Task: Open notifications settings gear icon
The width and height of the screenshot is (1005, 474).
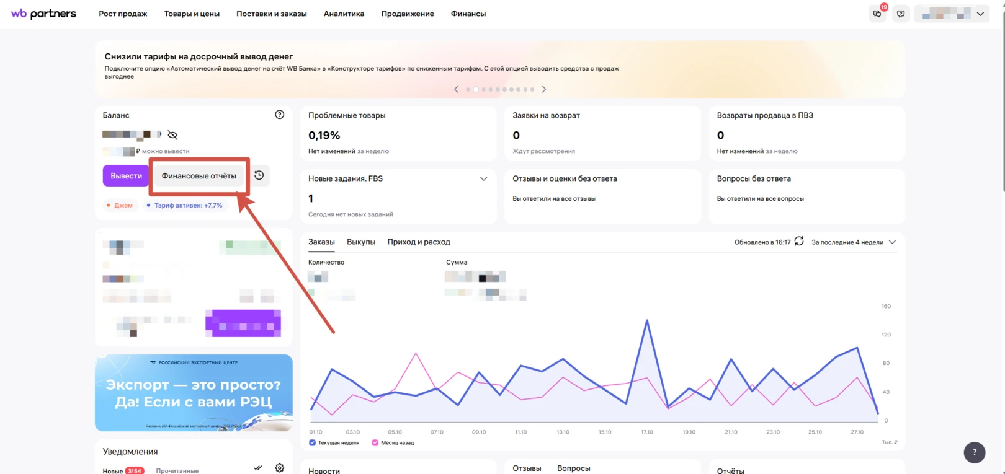Action: 280,468
